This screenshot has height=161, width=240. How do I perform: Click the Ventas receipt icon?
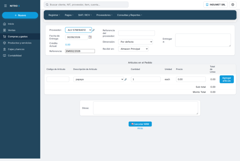[4, 30]
